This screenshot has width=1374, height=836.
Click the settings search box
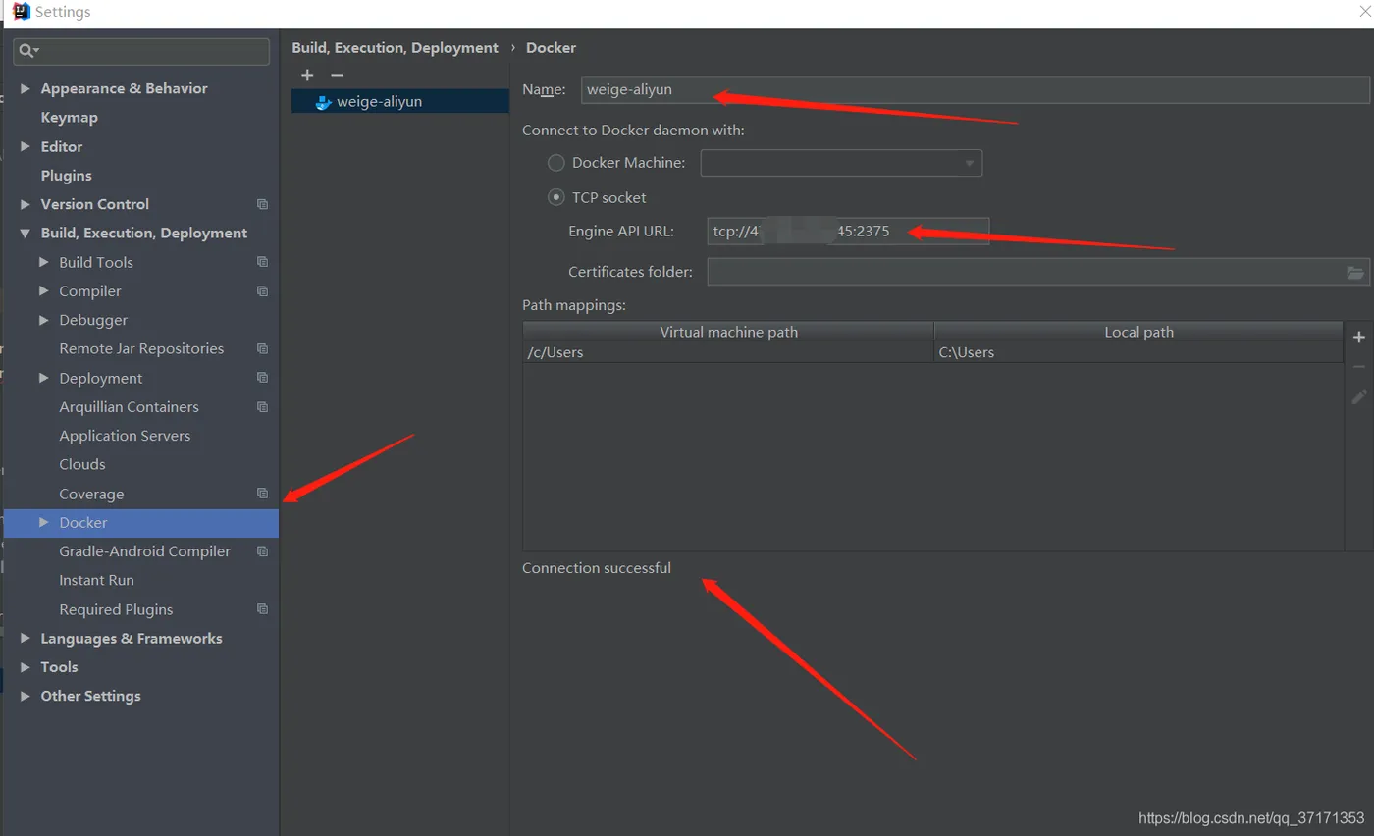[x=141, y=51]
